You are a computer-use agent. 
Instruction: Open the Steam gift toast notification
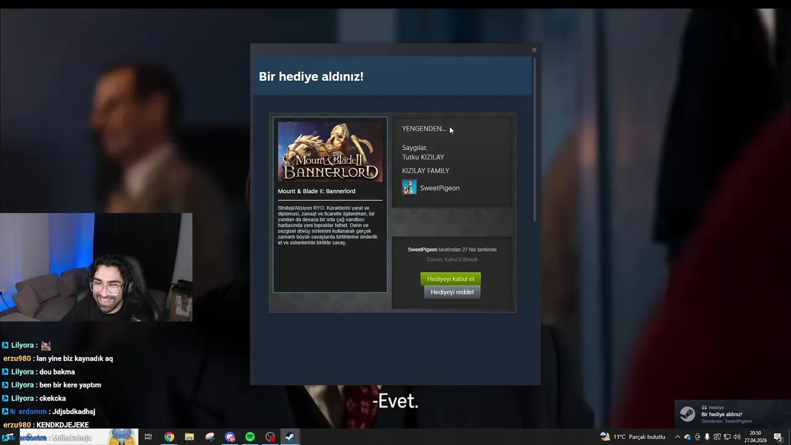pyautogui.click(x=732, y=414)
